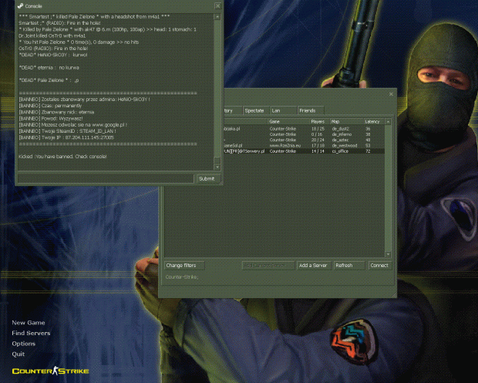Click the console resize grip corner
The width and height of the screenshot is (478, 383).
point(221,183)
